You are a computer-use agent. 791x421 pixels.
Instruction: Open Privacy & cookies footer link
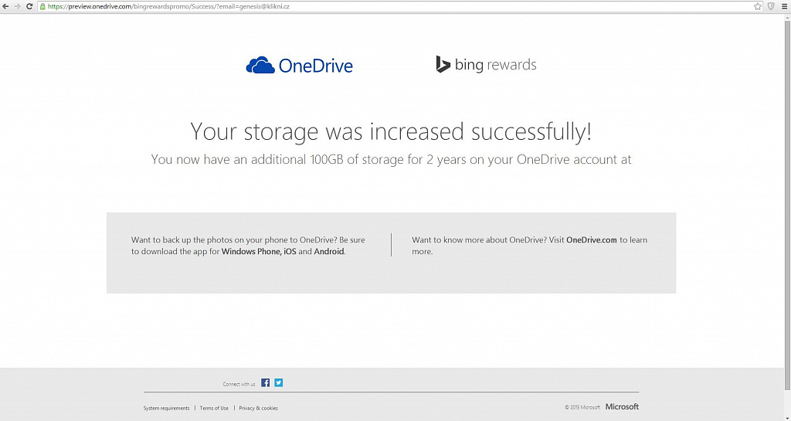(x=258, y=408)
